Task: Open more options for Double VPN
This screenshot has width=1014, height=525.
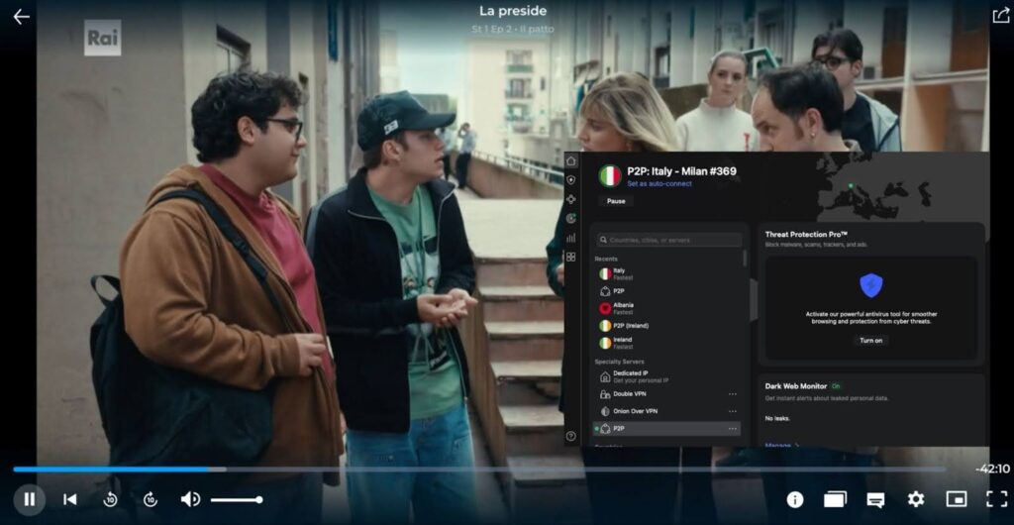Action: click(733, 394)
